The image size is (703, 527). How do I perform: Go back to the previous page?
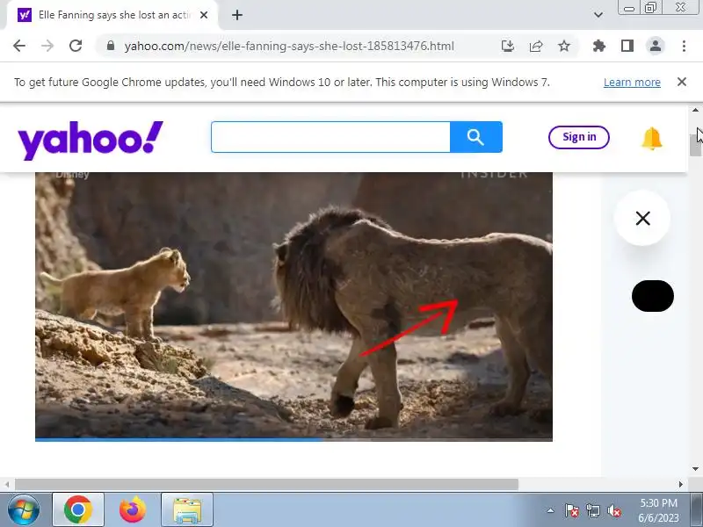[x=19, y=46]
